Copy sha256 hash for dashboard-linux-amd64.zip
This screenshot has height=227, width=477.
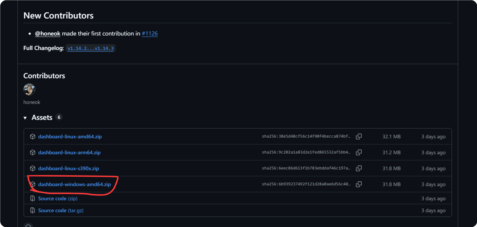coord(359,136)
